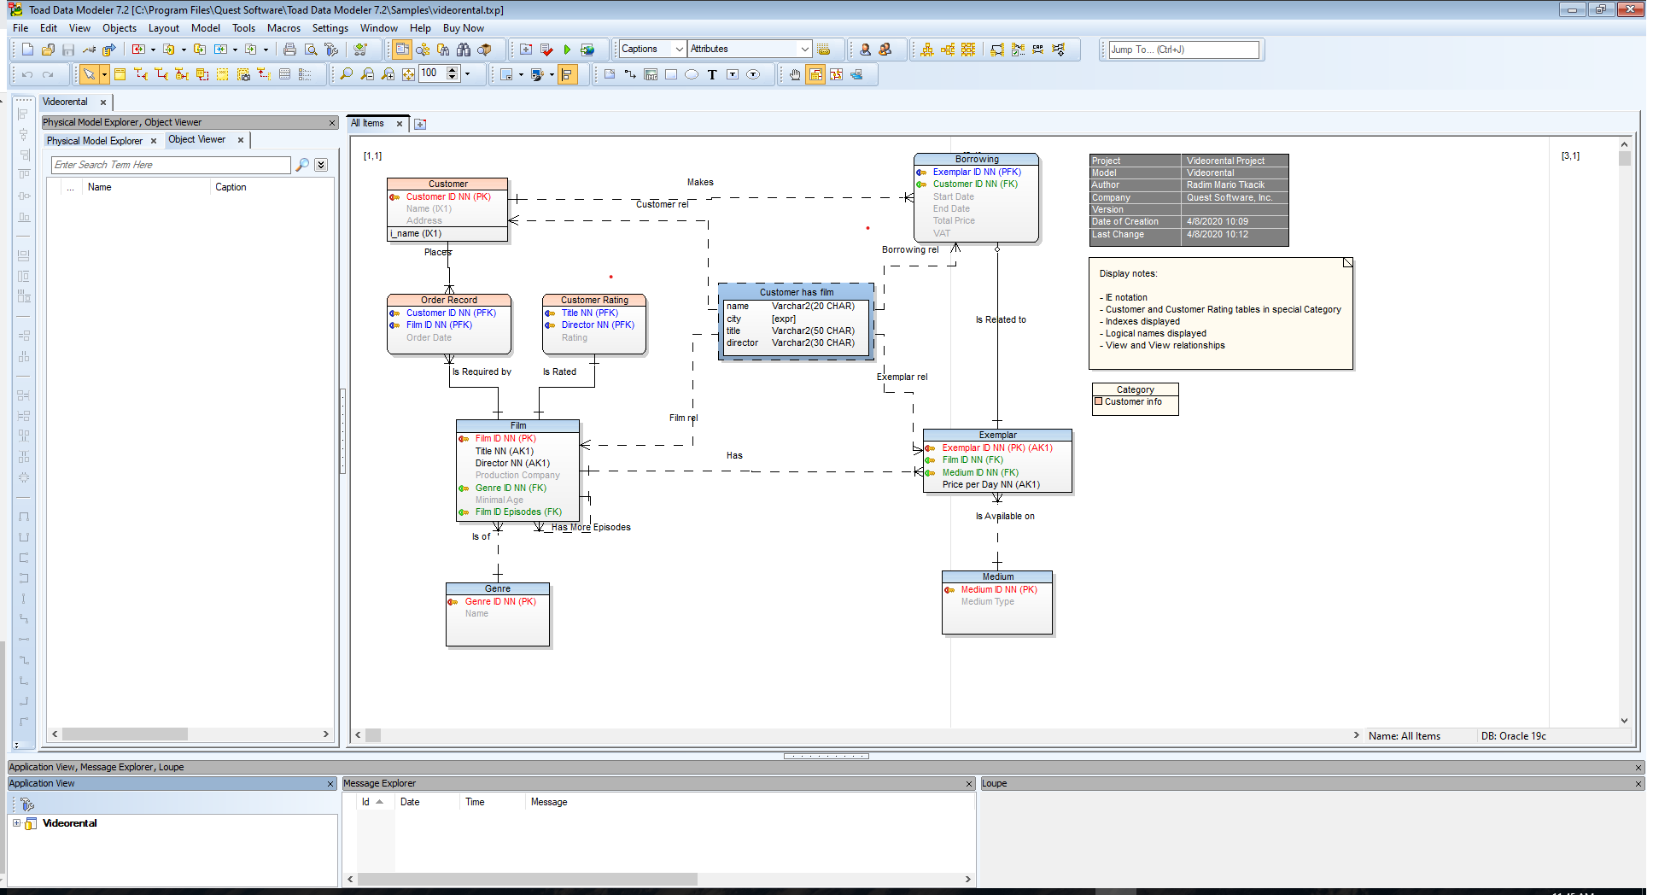The image size is (1653, 895).
Task: Click the single user icon
Action: 865,50
